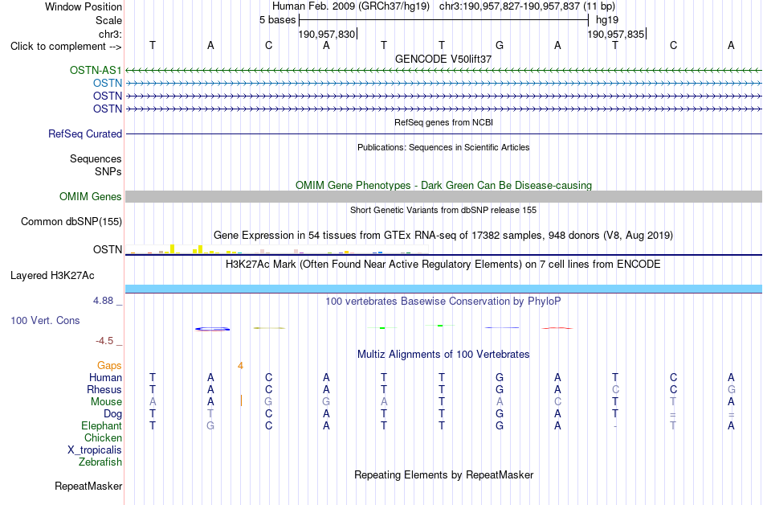The image size is (763, 505).
Task: Open the GTEx "Gene Expression in 54 tissues" title
Action: tap(443, 236)
